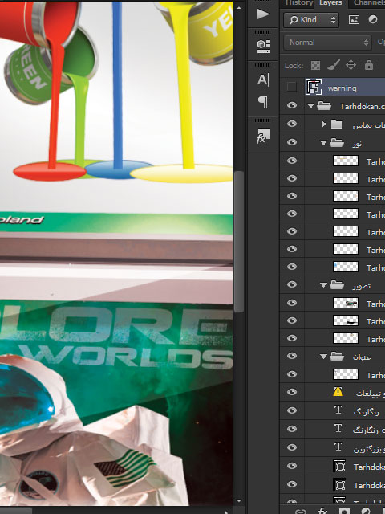Expand the تماس collapsed group folder
385x514 pixels.
pos(323,124)
